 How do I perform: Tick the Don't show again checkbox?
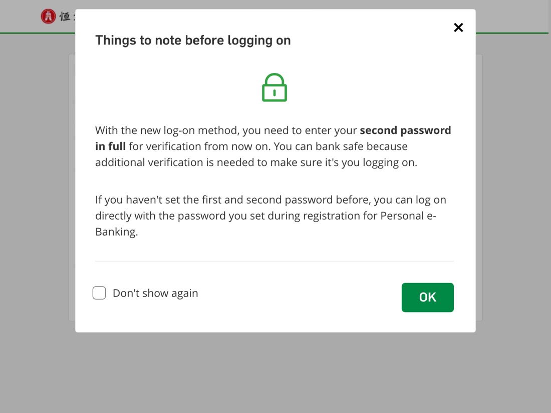pos(99,292)
